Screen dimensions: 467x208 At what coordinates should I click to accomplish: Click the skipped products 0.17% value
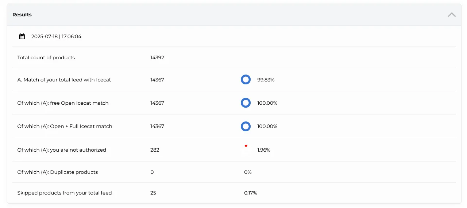pos(250,193)
